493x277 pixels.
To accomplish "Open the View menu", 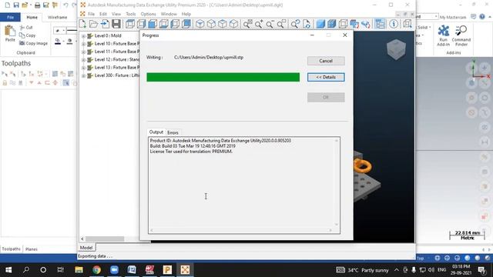I will [x=116, y=14].
